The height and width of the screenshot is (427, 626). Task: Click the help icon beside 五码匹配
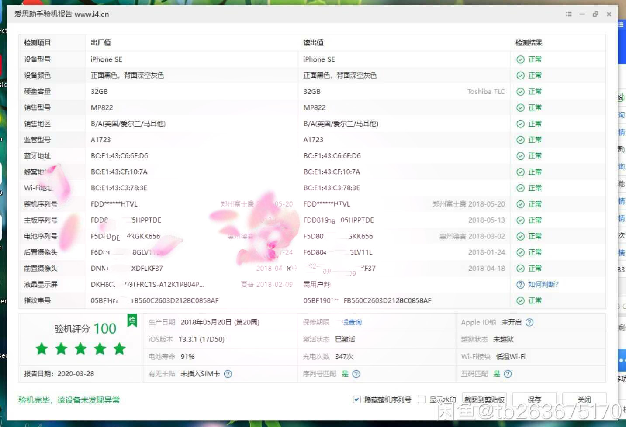[x=508, y=374]
